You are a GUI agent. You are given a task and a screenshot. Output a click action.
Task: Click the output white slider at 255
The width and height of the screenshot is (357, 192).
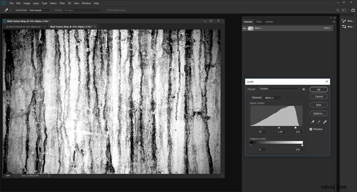tap(302, 145)
